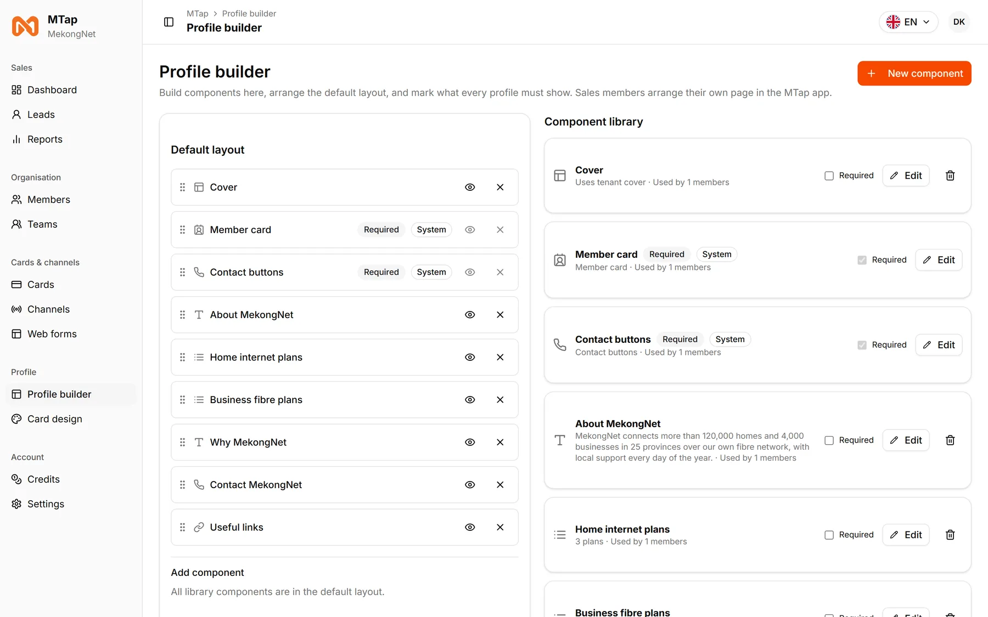Remove Useful links from layout
The width and height of the screenshot is (988, 617).
pos(500,527)
